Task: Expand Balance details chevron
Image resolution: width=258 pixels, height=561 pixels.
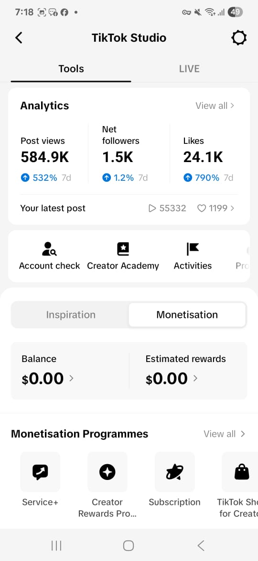Action: tap(71, 378)
